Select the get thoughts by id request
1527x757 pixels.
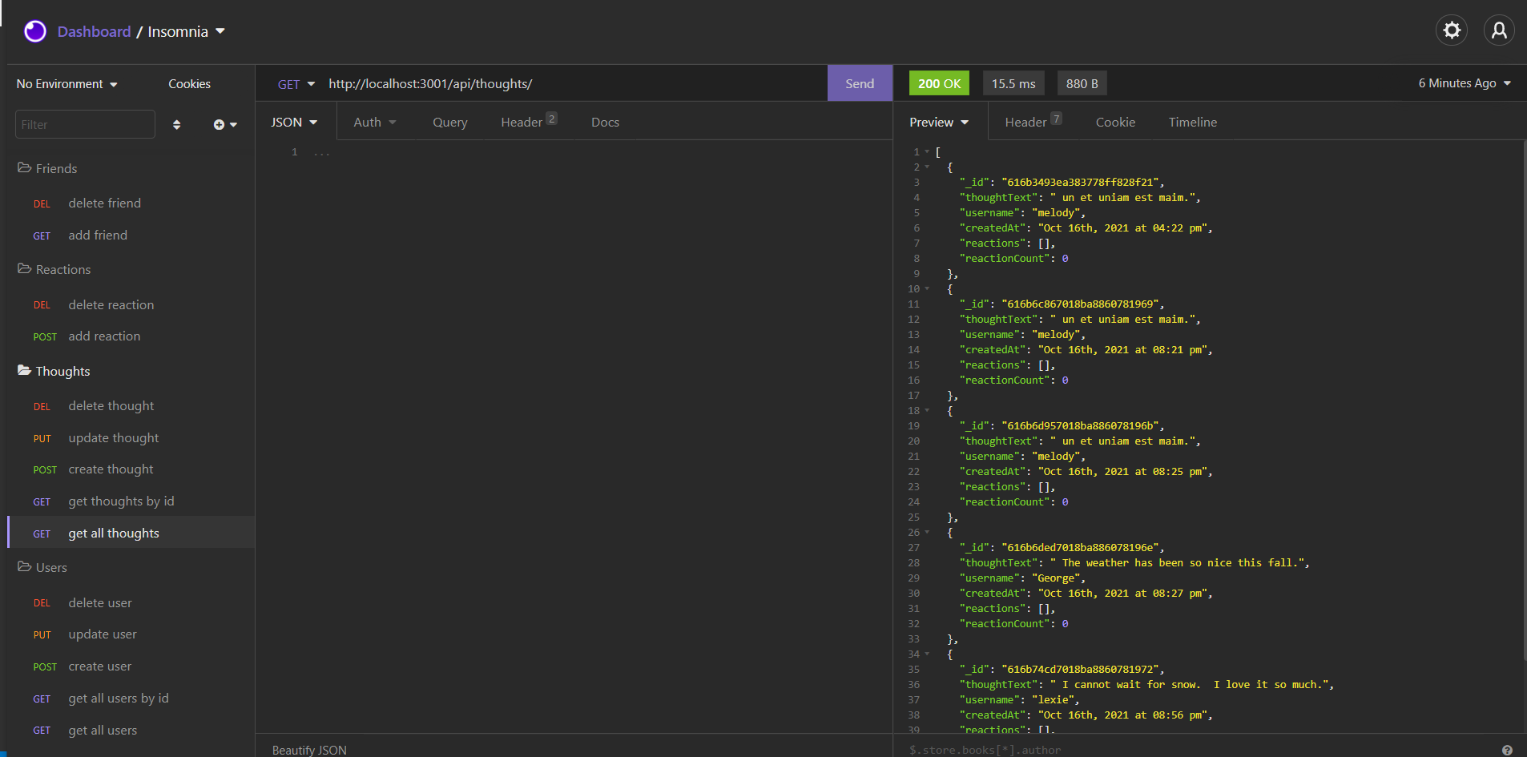131,501
